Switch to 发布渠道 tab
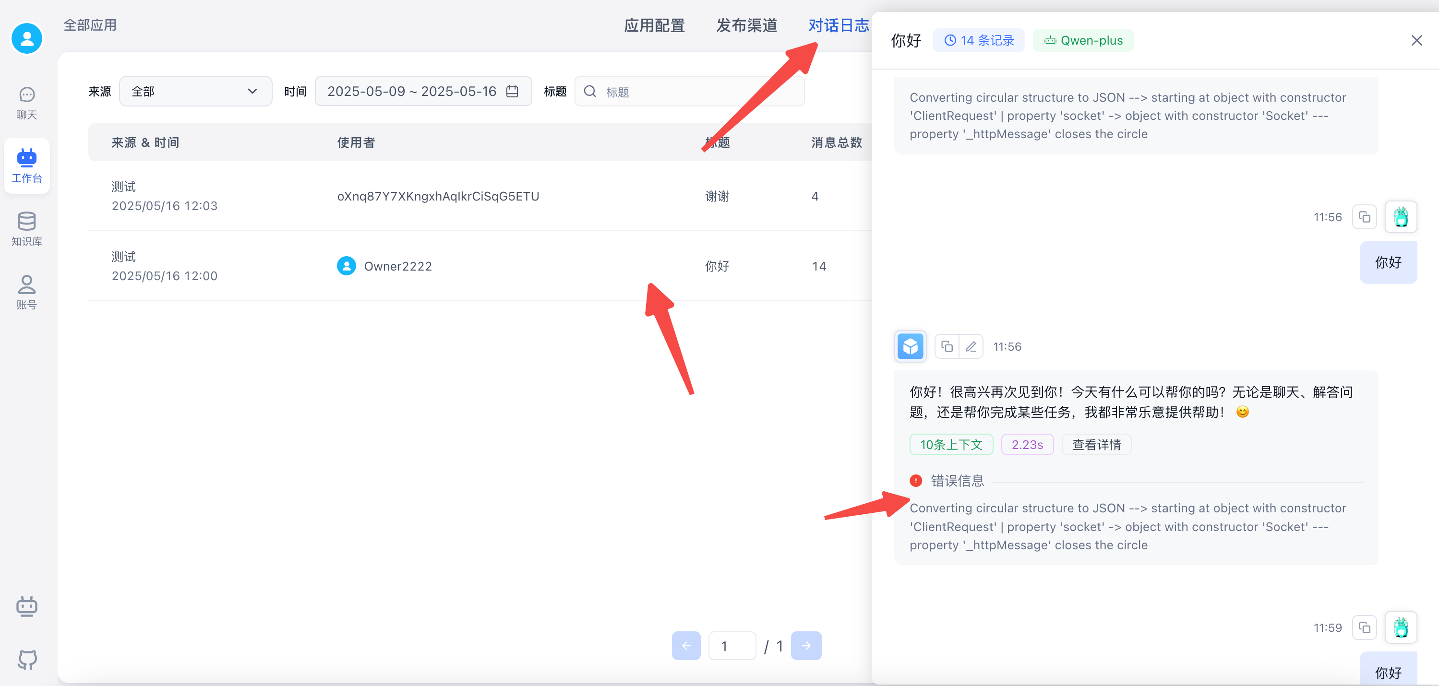This screenshot has height=686, width=1439. (746, 26)
